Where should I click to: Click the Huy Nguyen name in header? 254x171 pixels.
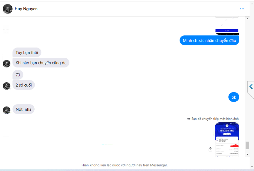click(x=26, y=9)
